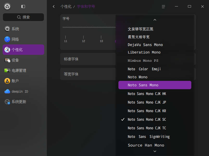Click the 搜索 search field
The height and width of the screenshot is (156, 209).
[x=23, y=17]
